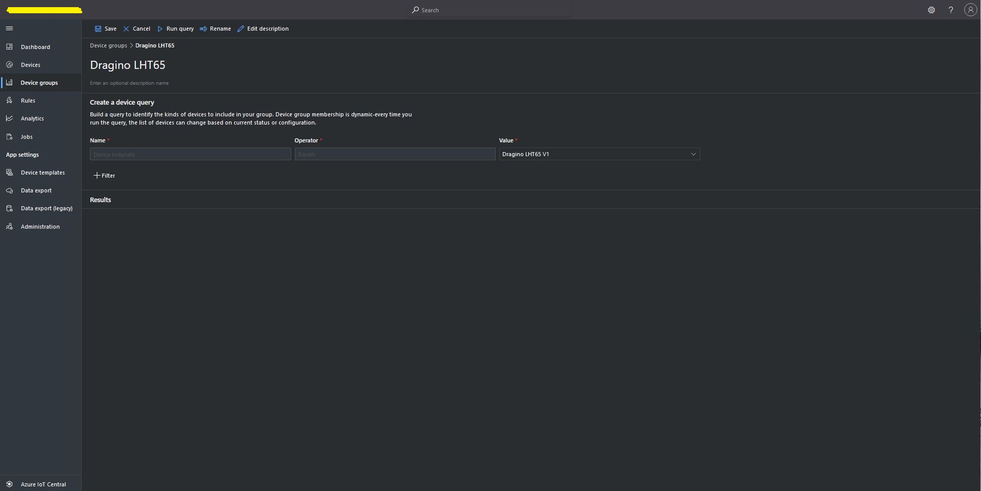This screenshot has width=981, height=491.
Task: Click the Run query play icon
Action: (160, 29)
